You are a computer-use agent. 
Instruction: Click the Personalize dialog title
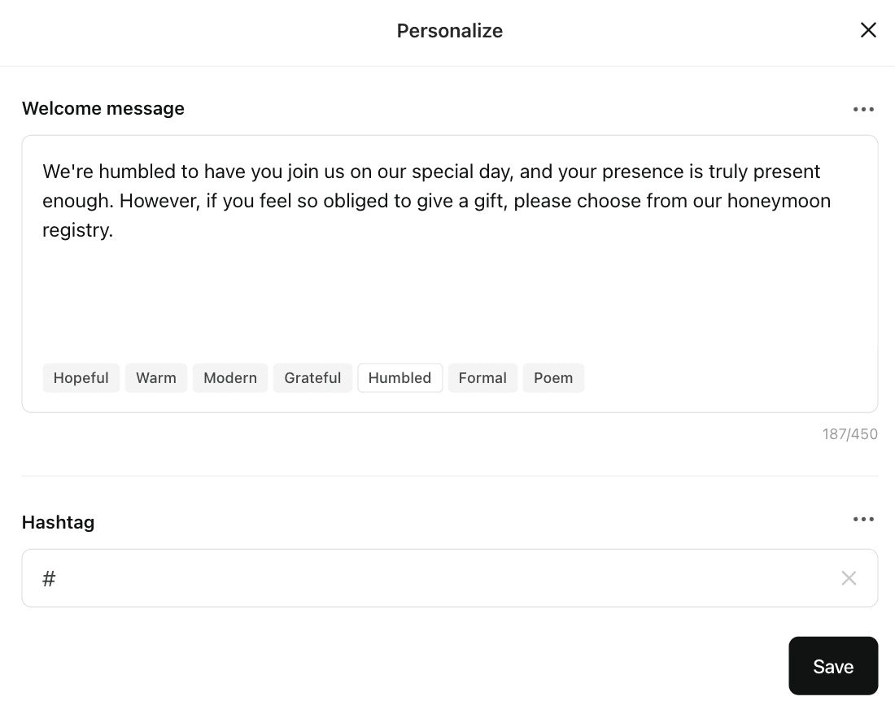click(449, 31)
